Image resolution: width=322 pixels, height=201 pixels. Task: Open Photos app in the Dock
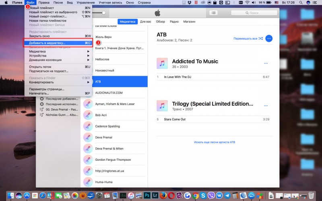click(75, 195)
